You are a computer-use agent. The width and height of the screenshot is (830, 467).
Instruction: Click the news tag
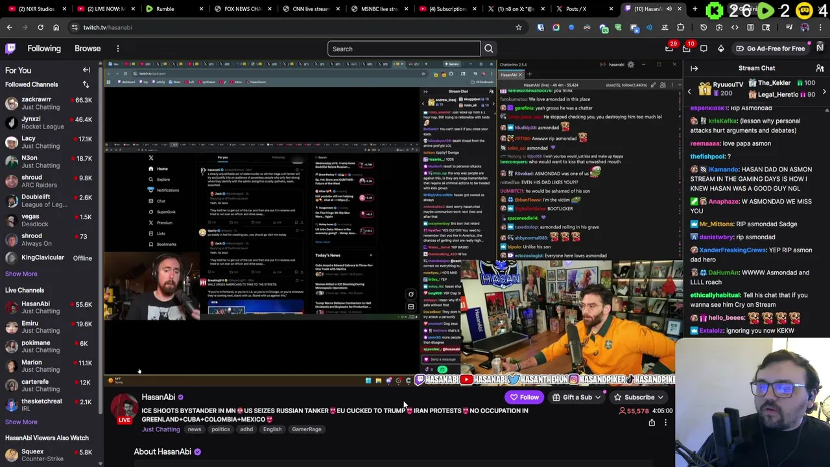pyautogui.click(x=195, y=429)
